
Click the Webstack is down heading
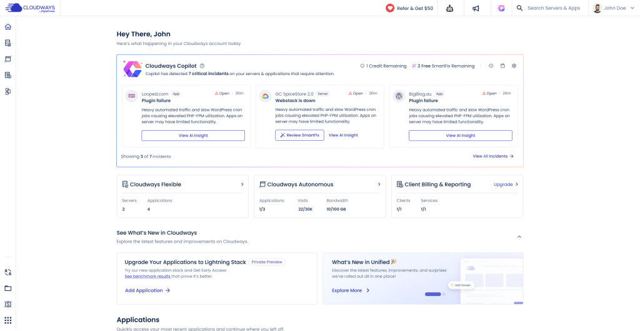(295, 101)
